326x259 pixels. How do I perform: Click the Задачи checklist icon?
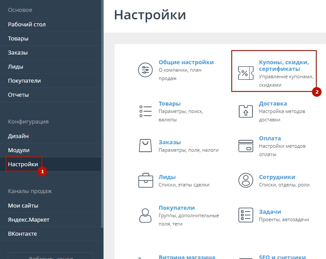tap(245, 215)
